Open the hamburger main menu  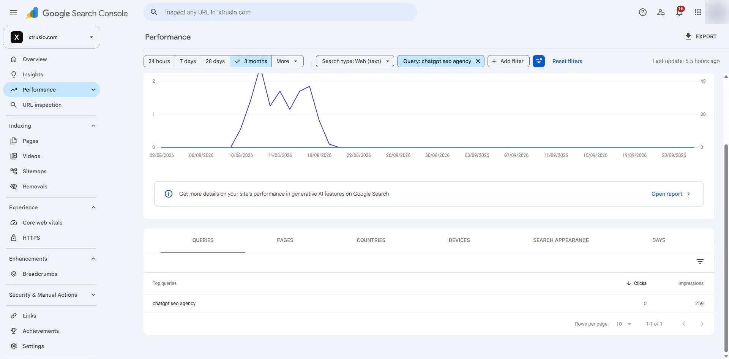[x=14, y=12]
